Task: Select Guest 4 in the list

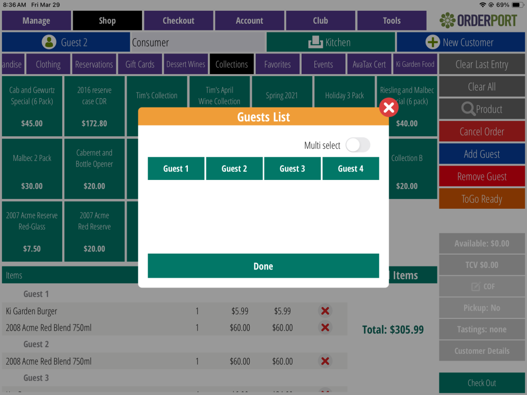Action: (x=350, y=169)
